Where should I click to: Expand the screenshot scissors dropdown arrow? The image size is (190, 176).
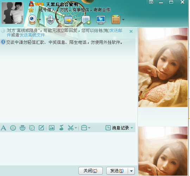[76, 128]
